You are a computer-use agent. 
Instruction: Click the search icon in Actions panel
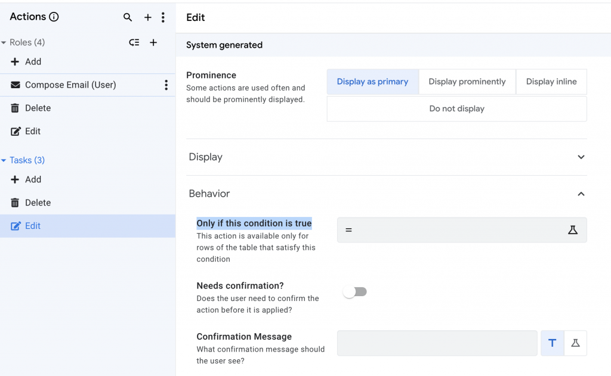click(x=128, y=17)
